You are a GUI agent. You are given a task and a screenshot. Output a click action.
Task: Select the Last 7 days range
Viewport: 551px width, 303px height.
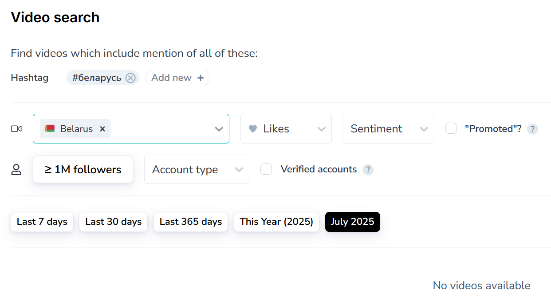[x=42, y=222]
